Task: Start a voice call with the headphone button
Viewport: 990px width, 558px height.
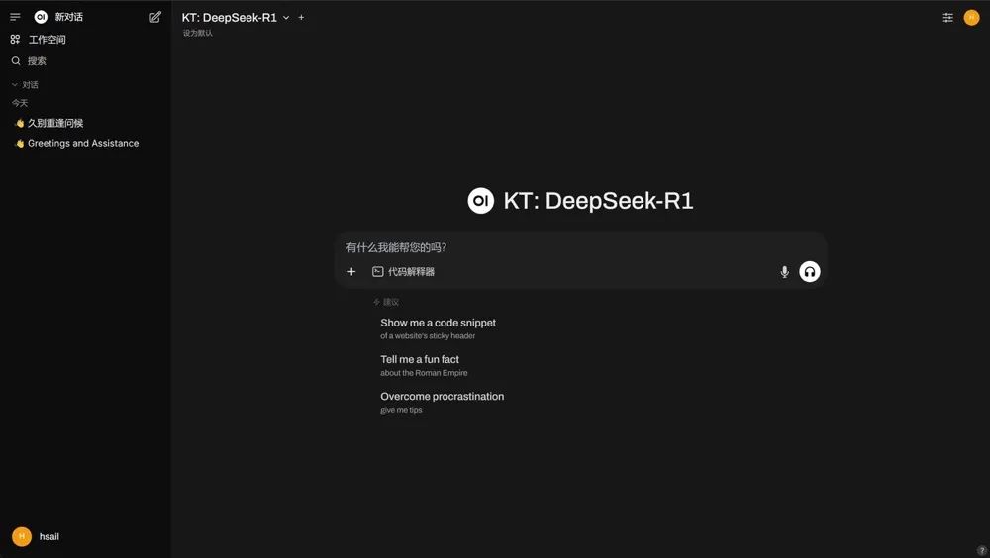Action: tap(810, 271)
